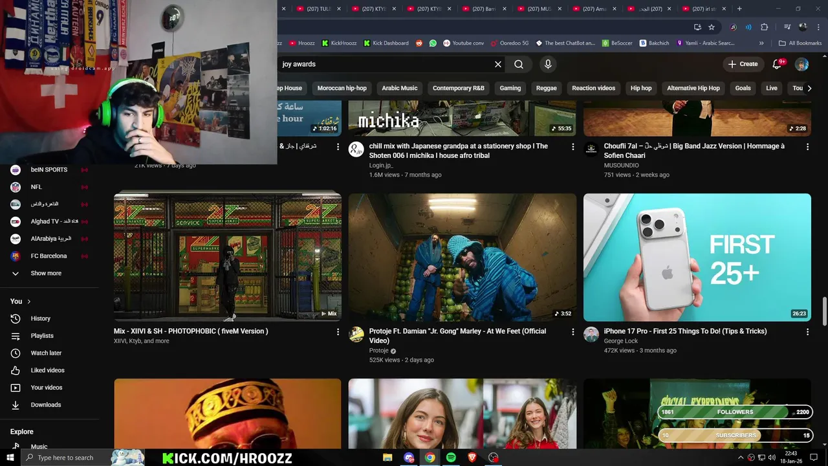Open the Chrome three-dot menu
Screen dimensions: 828x466
818,27
